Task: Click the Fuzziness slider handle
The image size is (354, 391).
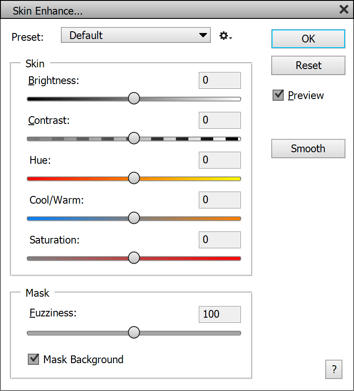Action: coord(134,332)
